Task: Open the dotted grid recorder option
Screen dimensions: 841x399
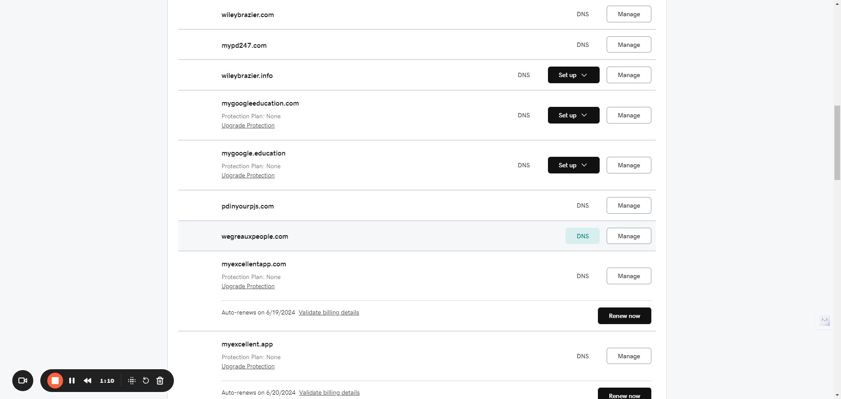Action: 131,381
